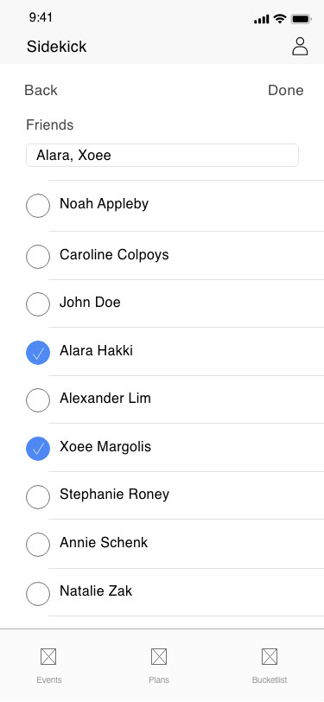Screen dimensions: 324x702
Task: Tap the cellular signal bars icon
Action: 262,19
